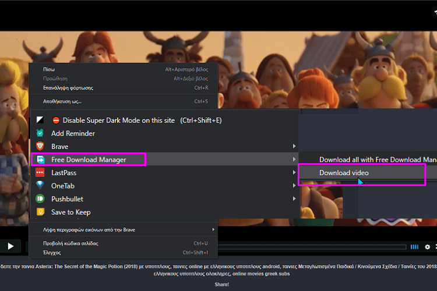
Task: Select 'Πίσω' in the context menu
Action: (x=124, y=69)
